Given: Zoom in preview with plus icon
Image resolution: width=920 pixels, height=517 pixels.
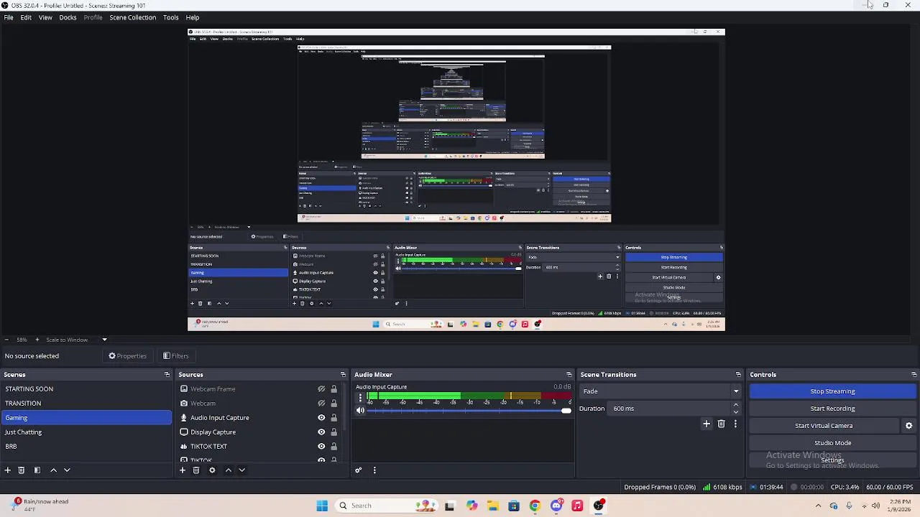Looking at the screenshot, I should [37, 340].
